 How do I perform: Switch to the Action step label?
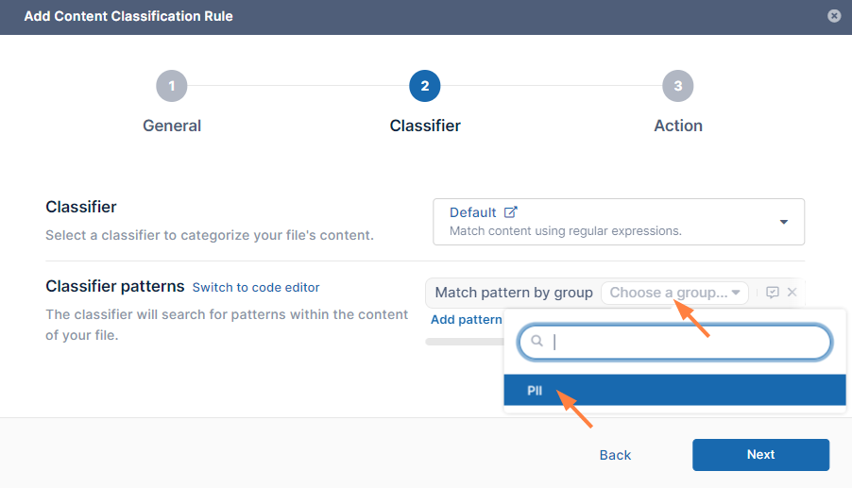pos(678,126)
